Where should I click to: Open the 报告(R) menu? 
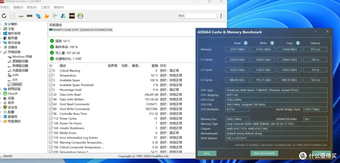click(32, 7)
